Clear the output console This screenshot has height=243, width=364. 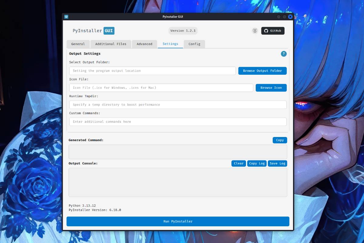tap(239, 163)
